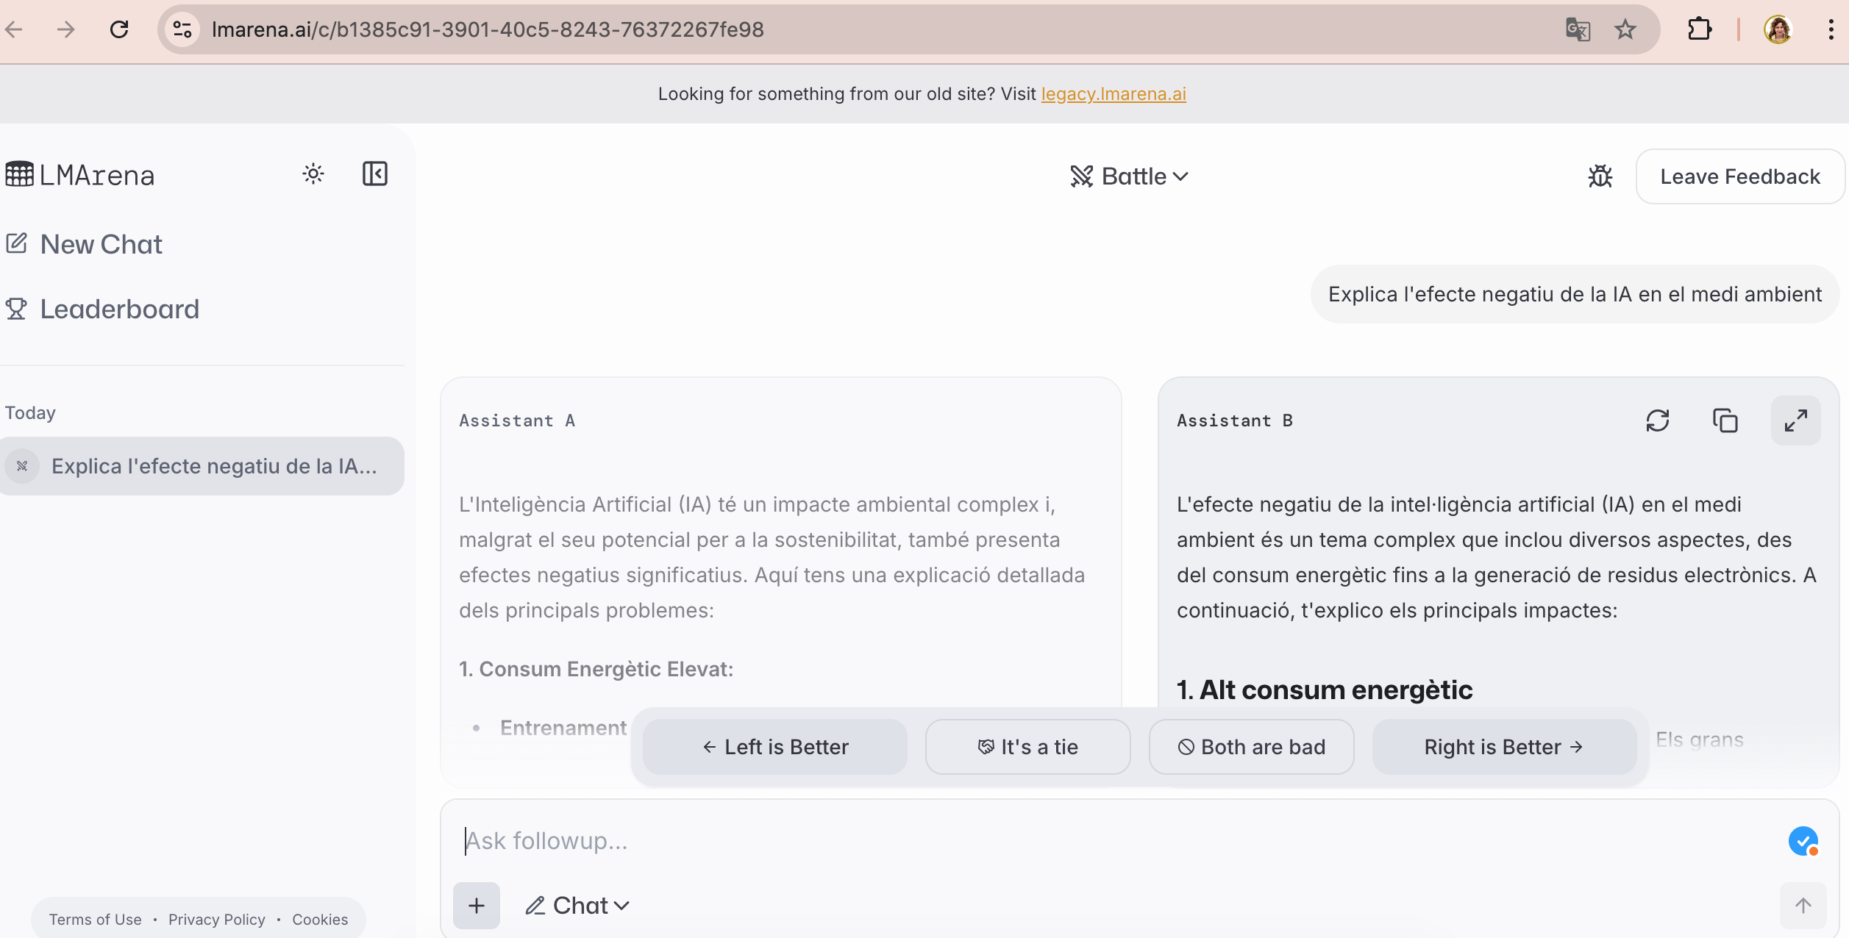Image resolution: width=1849 pixels, height=938 pixels.
Task: Select the Both are bad option
Action: 1251,747
